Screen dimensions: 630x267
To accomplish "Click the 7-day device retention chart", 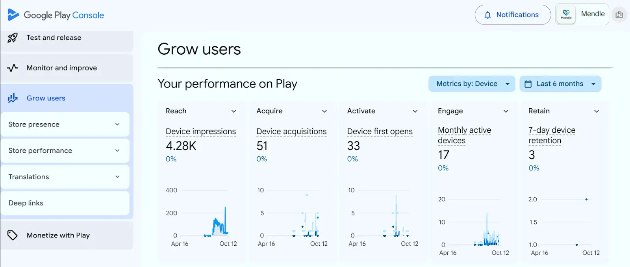I will [x=564, y=225].
